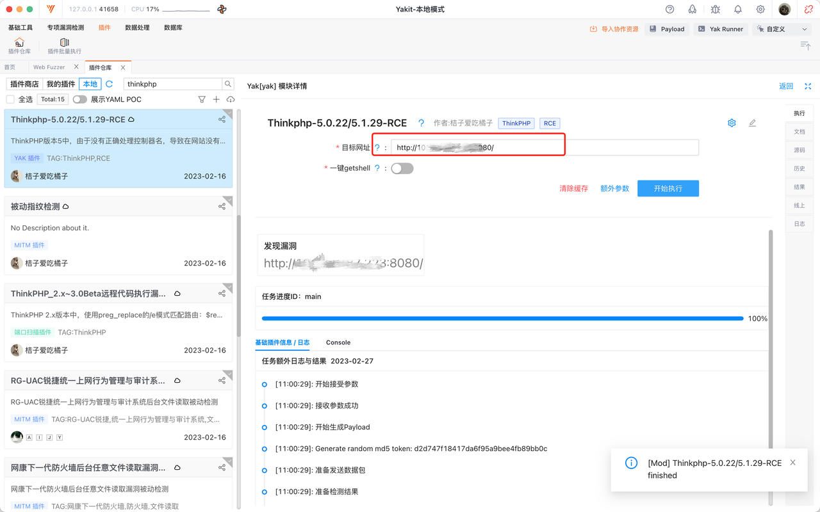820x512 pixels.
Task: Open the notifications bell
Action: (738, 10)
